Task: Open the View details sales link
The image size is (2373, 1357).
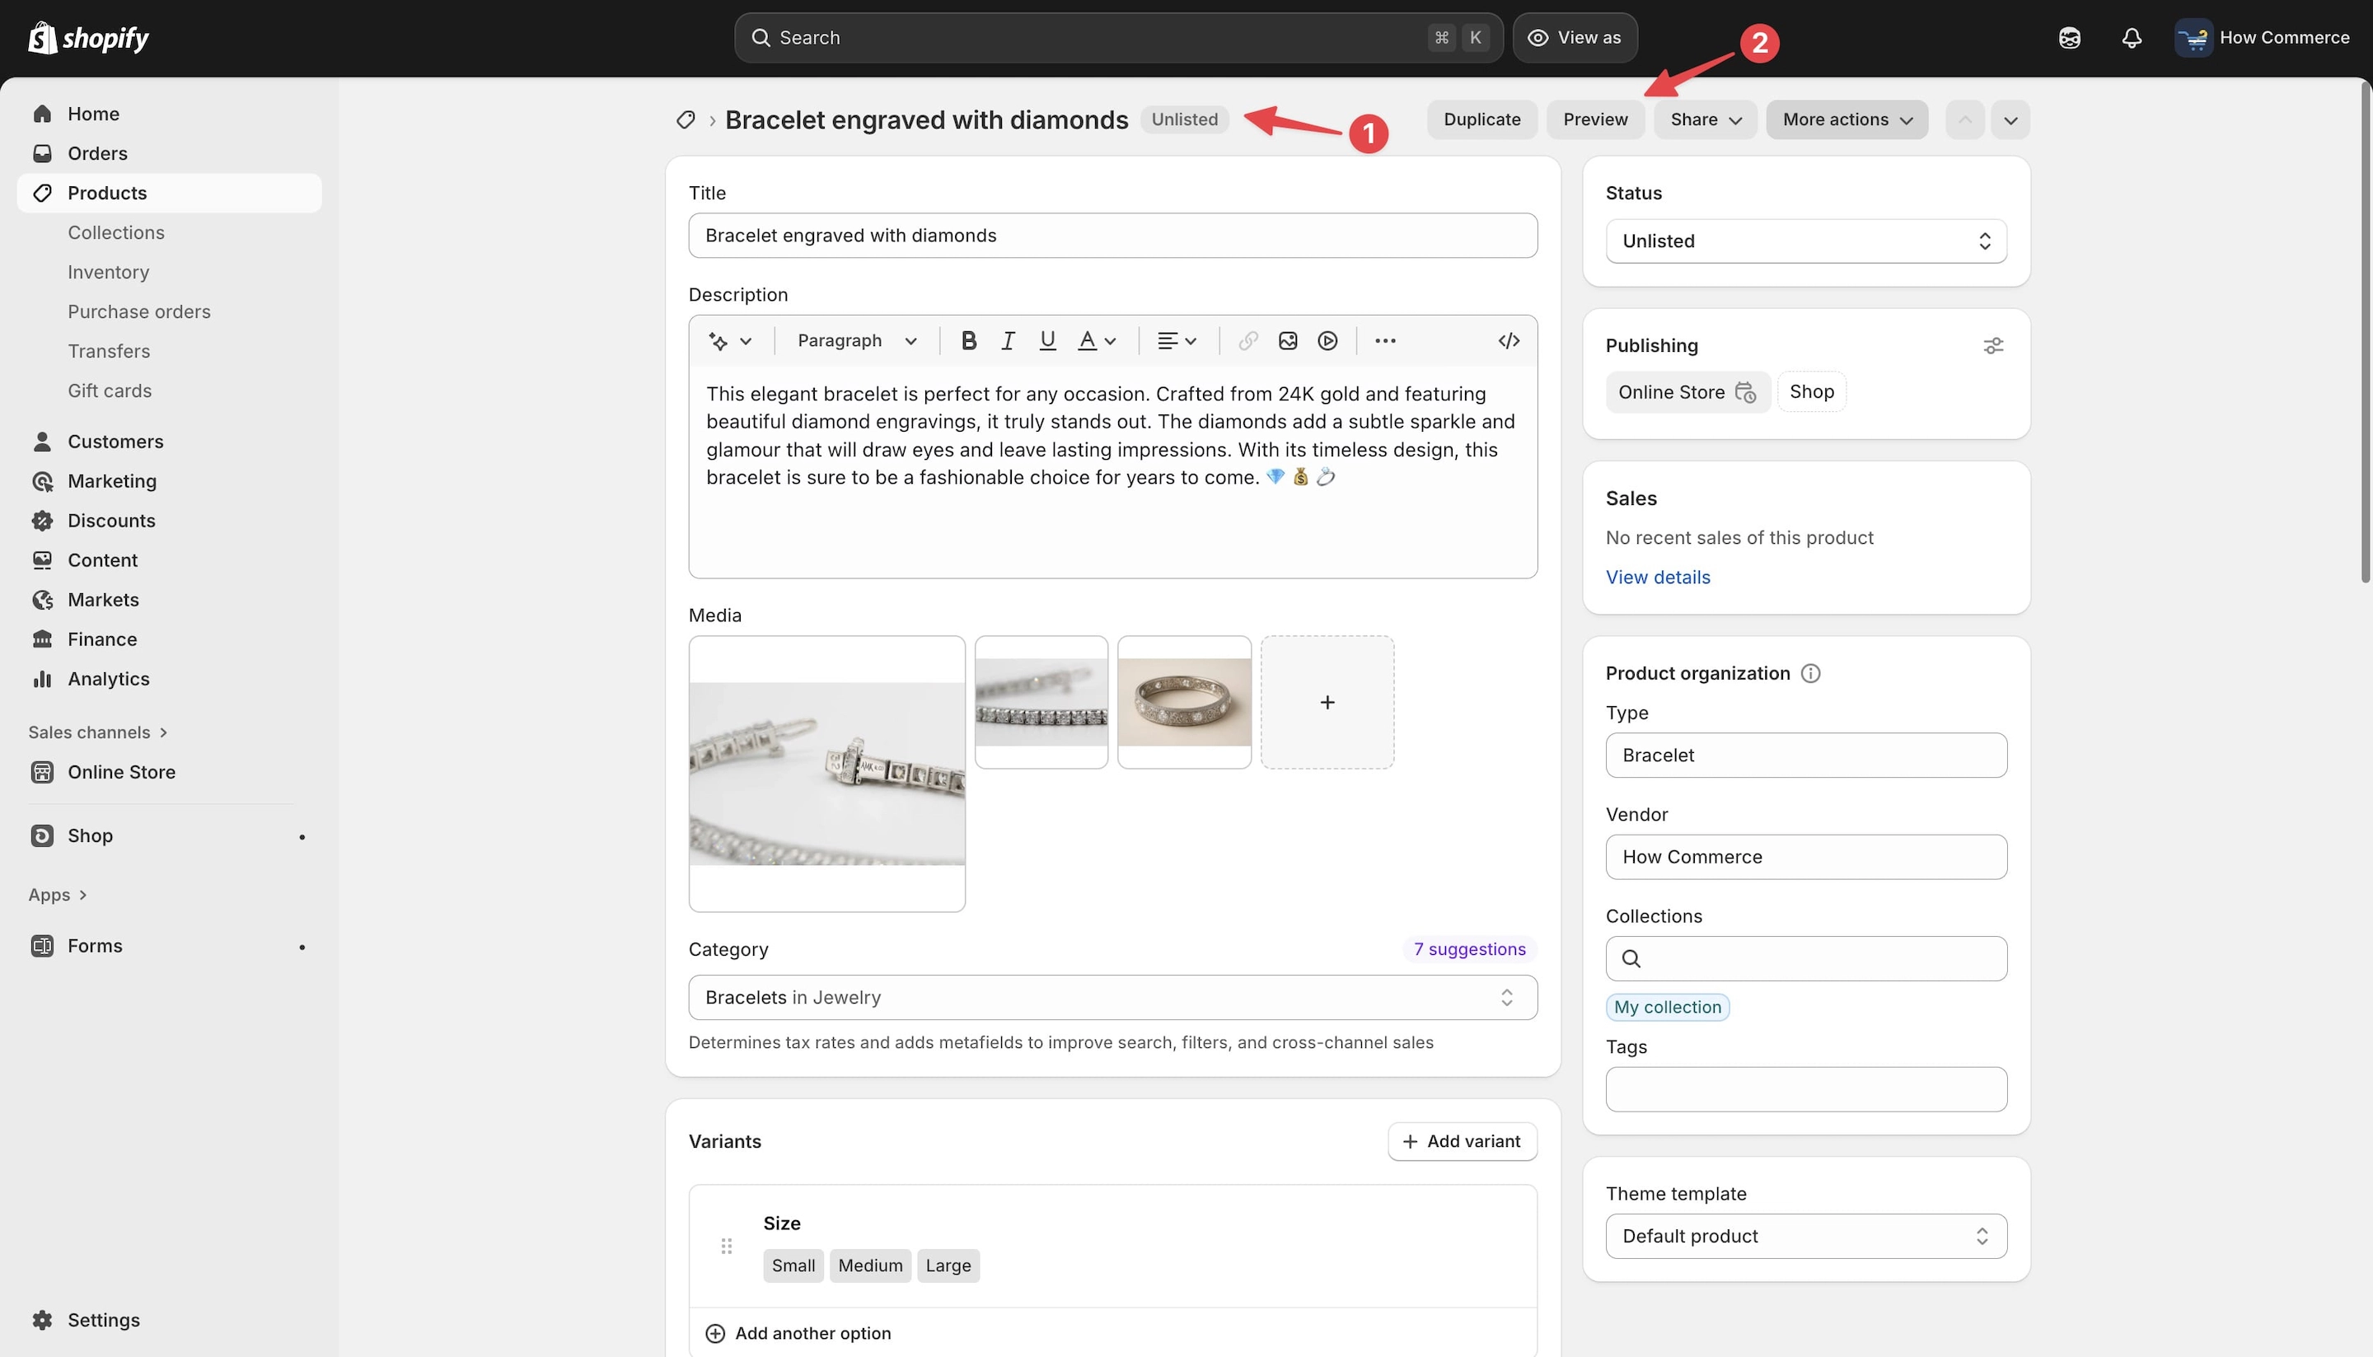Action: point(1657,577)
